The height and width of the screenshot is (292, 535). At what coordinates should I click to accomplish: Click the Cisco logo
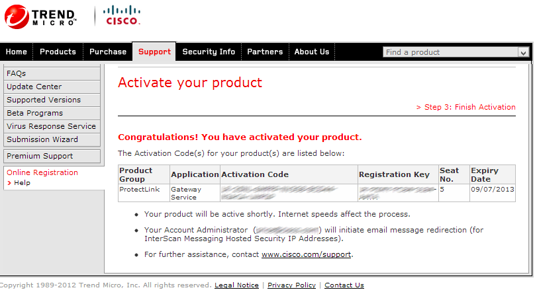tap(122, 15)
